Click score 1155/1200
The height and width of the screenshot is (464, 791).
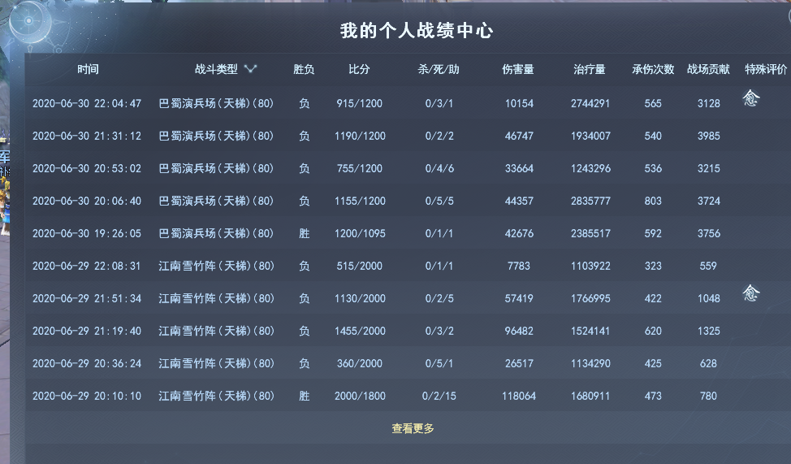click(360, 201)
